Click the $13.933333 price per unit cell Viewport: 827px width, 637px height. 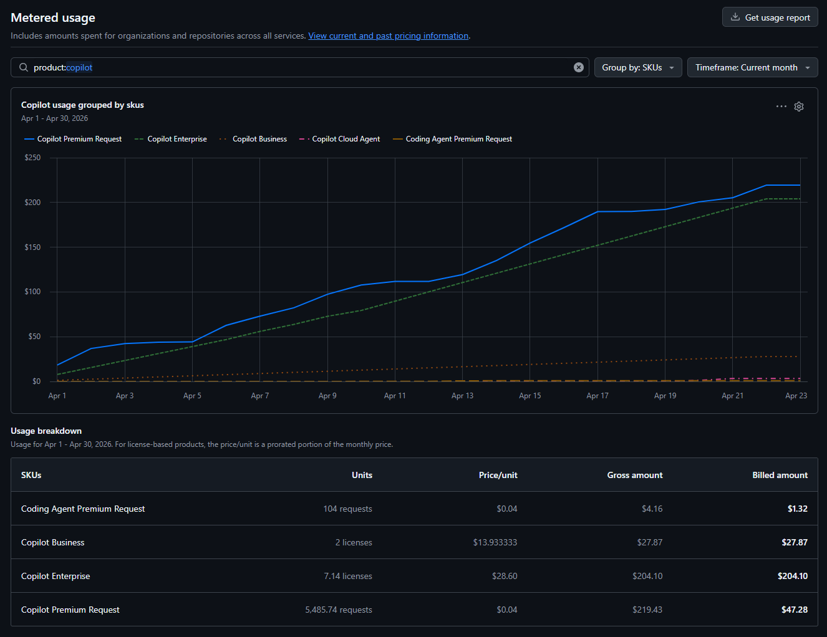(x=495, y=542)
